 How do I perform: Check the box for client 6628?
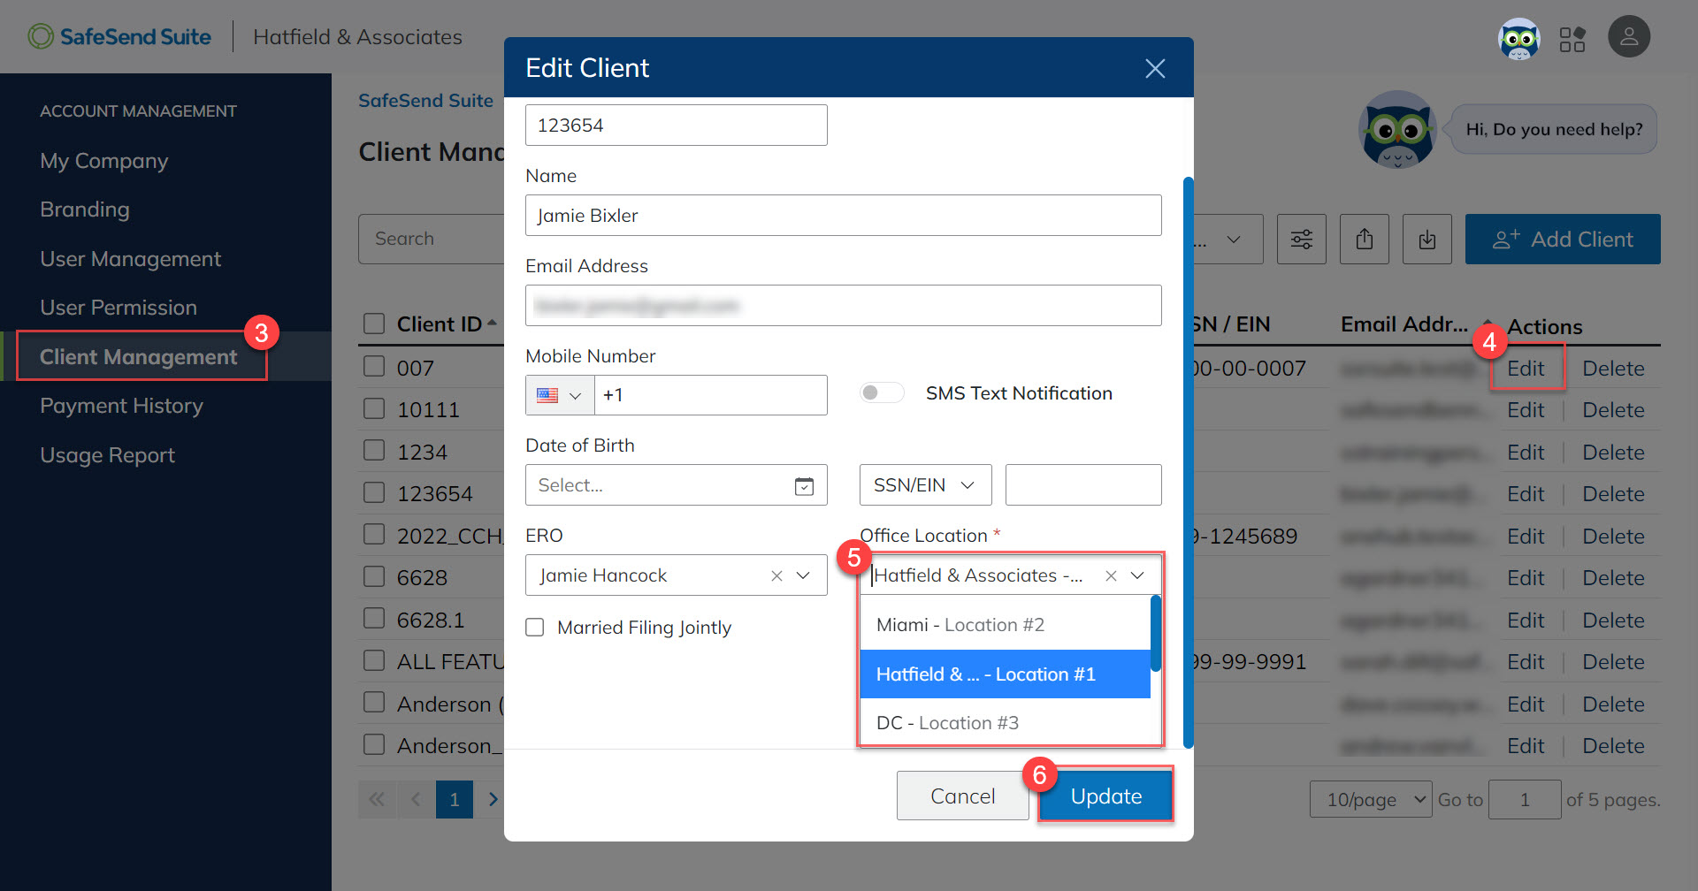coord(374,576)
